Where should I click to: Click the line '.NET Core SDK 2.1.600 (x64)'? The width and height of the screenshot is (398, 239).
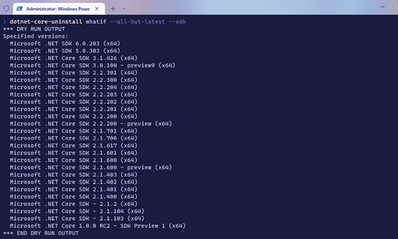74,160
